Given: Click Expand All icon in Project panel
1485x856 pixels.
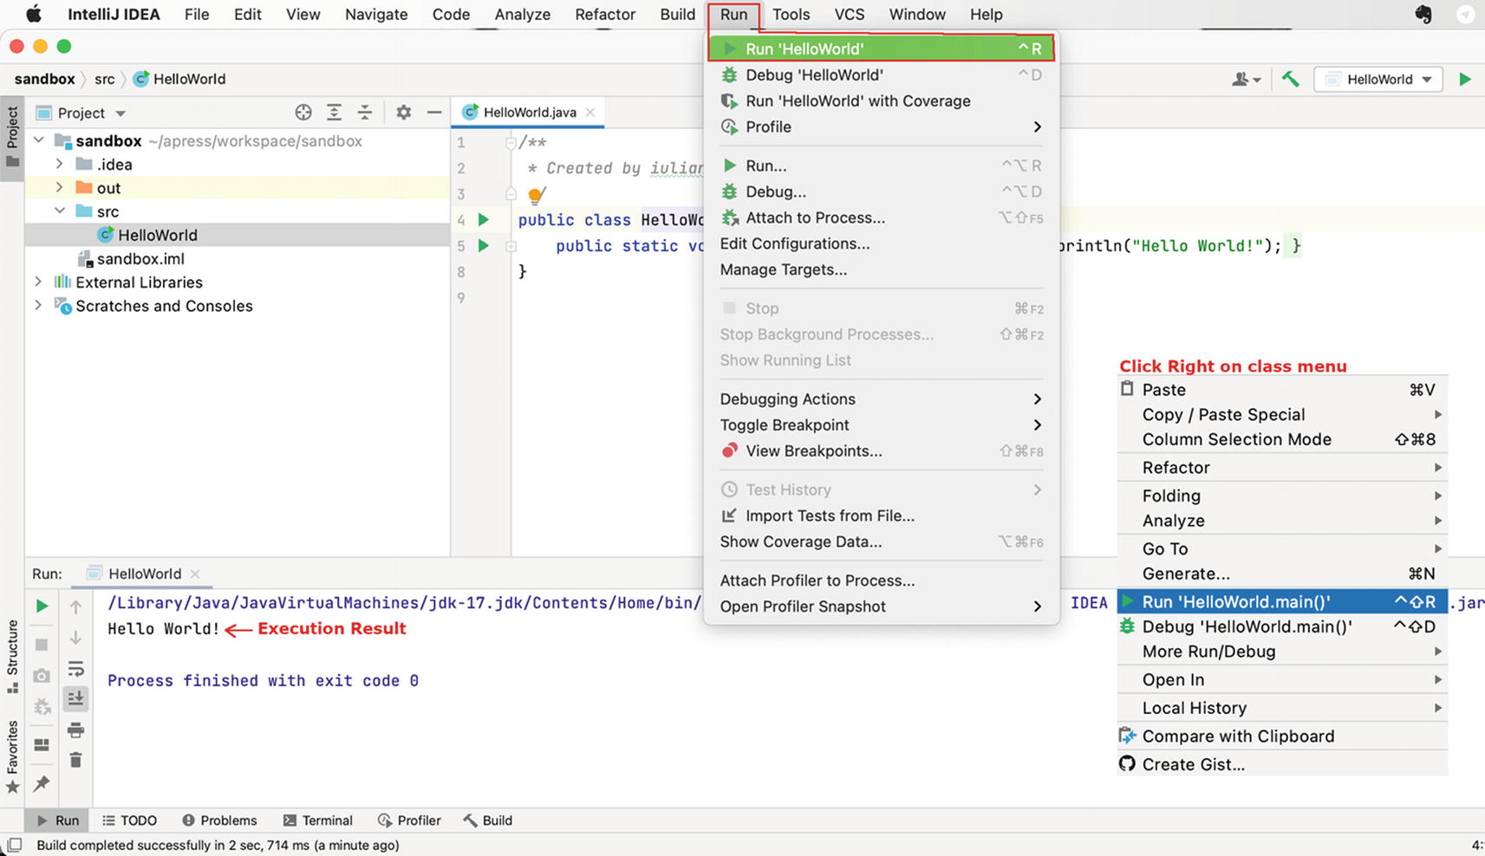Looking at the screenshot, I should click(x=334, y=113).
